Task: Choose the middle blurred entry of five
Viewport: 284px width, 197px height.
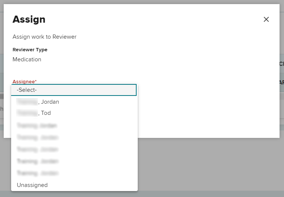Action: pos(37,149)
